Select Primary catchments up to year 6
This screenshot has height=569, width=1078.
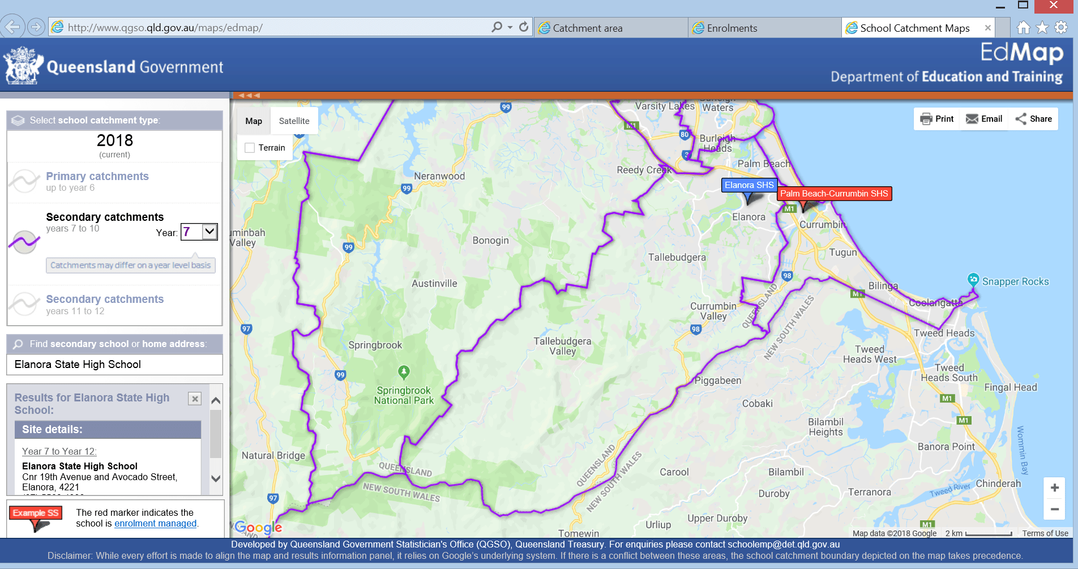pos(97,181)
